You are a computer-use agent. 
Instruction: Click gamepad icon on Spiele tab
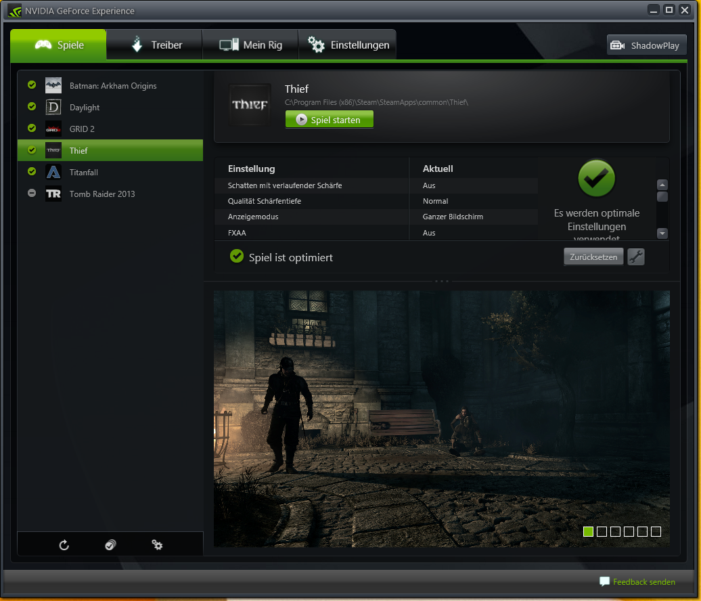tap(43, 45)
